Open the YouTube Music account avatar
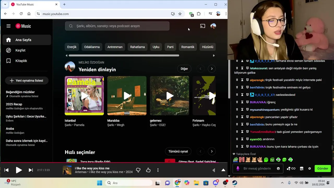Image resolution: width=334 pixels, height=188 pixels. (x=213, y=26)
